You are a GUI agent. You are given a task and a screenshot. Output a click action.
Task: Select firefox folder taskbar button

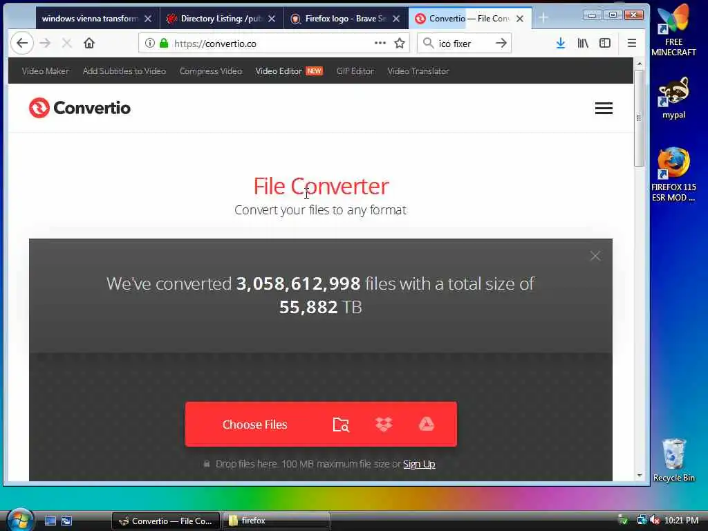[276, 521]
